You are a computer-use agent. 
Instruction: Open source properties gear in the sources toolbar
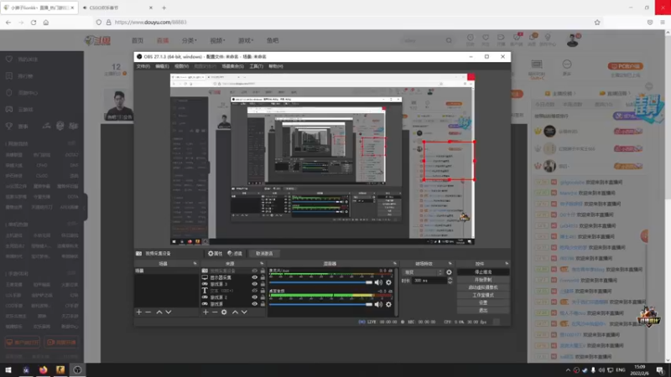click(224, 312)
